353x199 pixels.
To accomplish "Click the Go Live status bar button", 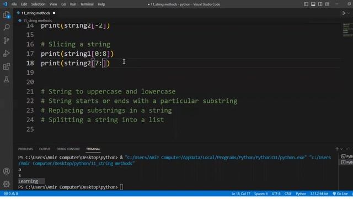I will [340, 193].
